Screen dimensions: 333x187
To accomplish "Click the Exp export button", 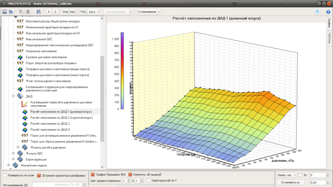I will point(66,12).
